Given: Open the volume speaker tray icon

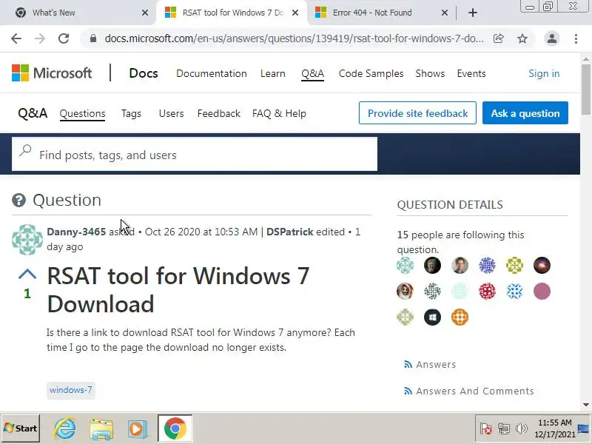Looking at the screenshot, I should coord(522,428).
